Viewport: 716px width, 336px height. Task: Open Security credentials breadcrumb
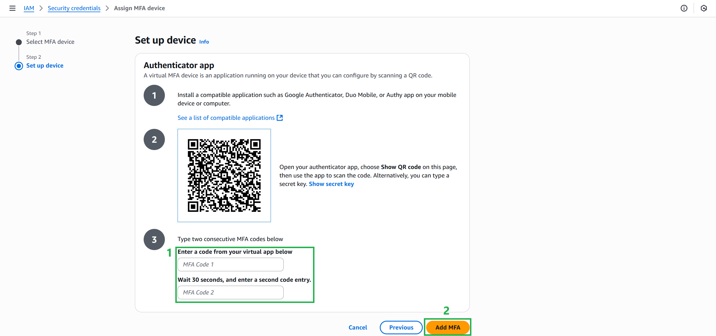point(74,8)
